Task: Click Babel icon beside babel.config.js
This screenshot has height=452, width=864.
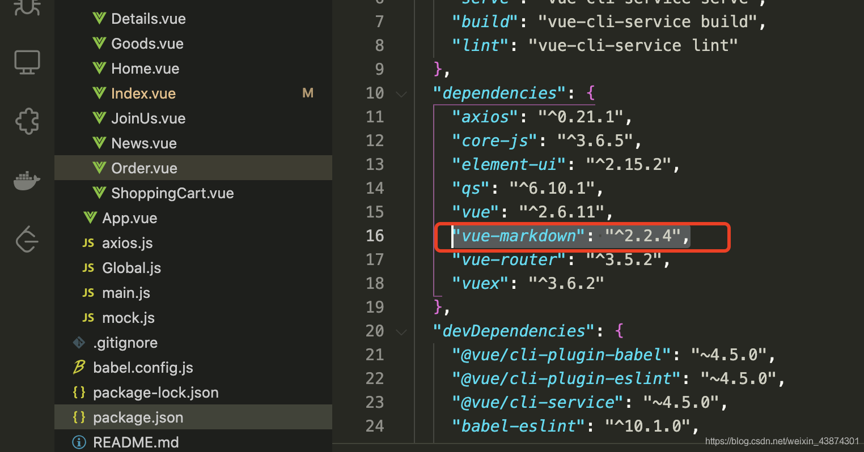Action: (x=79, y=368)
